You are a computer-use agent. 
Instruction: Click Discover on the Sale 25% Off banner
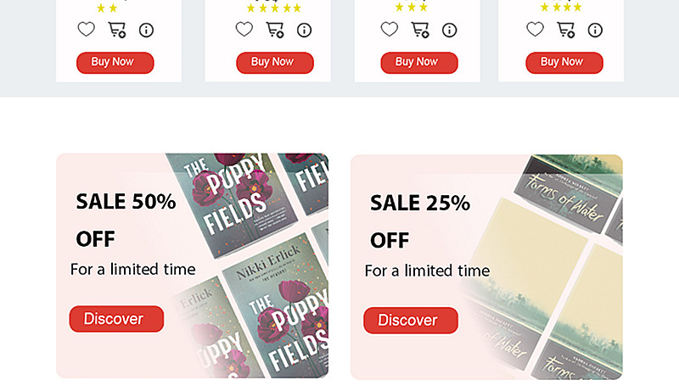pyautogui.click(x=411, y=320)
